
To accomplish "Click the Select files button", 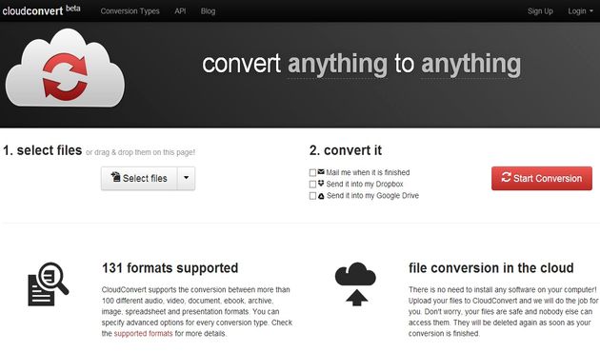I will click(x=139, y=178).
